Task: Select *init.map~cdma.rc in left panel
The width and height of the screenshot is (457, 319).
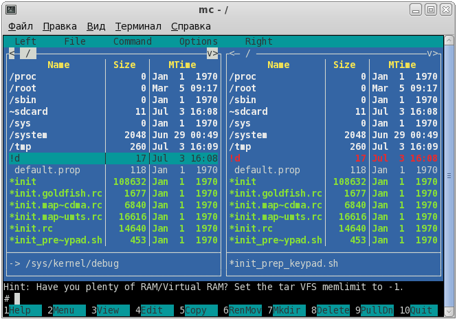Action: pyautogui.click(x=113, y=205)
